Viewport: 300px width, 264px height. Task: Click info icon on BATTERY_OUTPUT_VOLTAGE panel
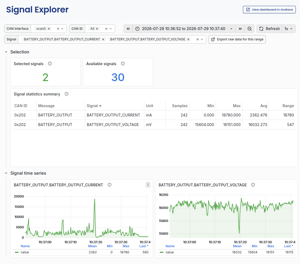[x=253, y=185]
